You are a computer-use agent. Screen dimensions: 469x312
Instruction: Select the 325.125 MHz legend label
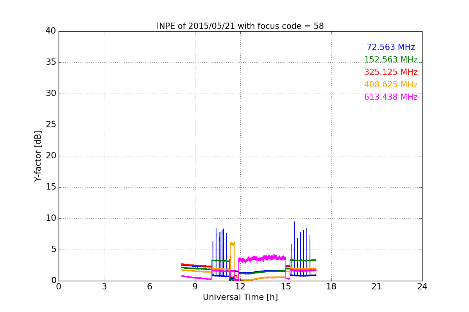[391, 72]
